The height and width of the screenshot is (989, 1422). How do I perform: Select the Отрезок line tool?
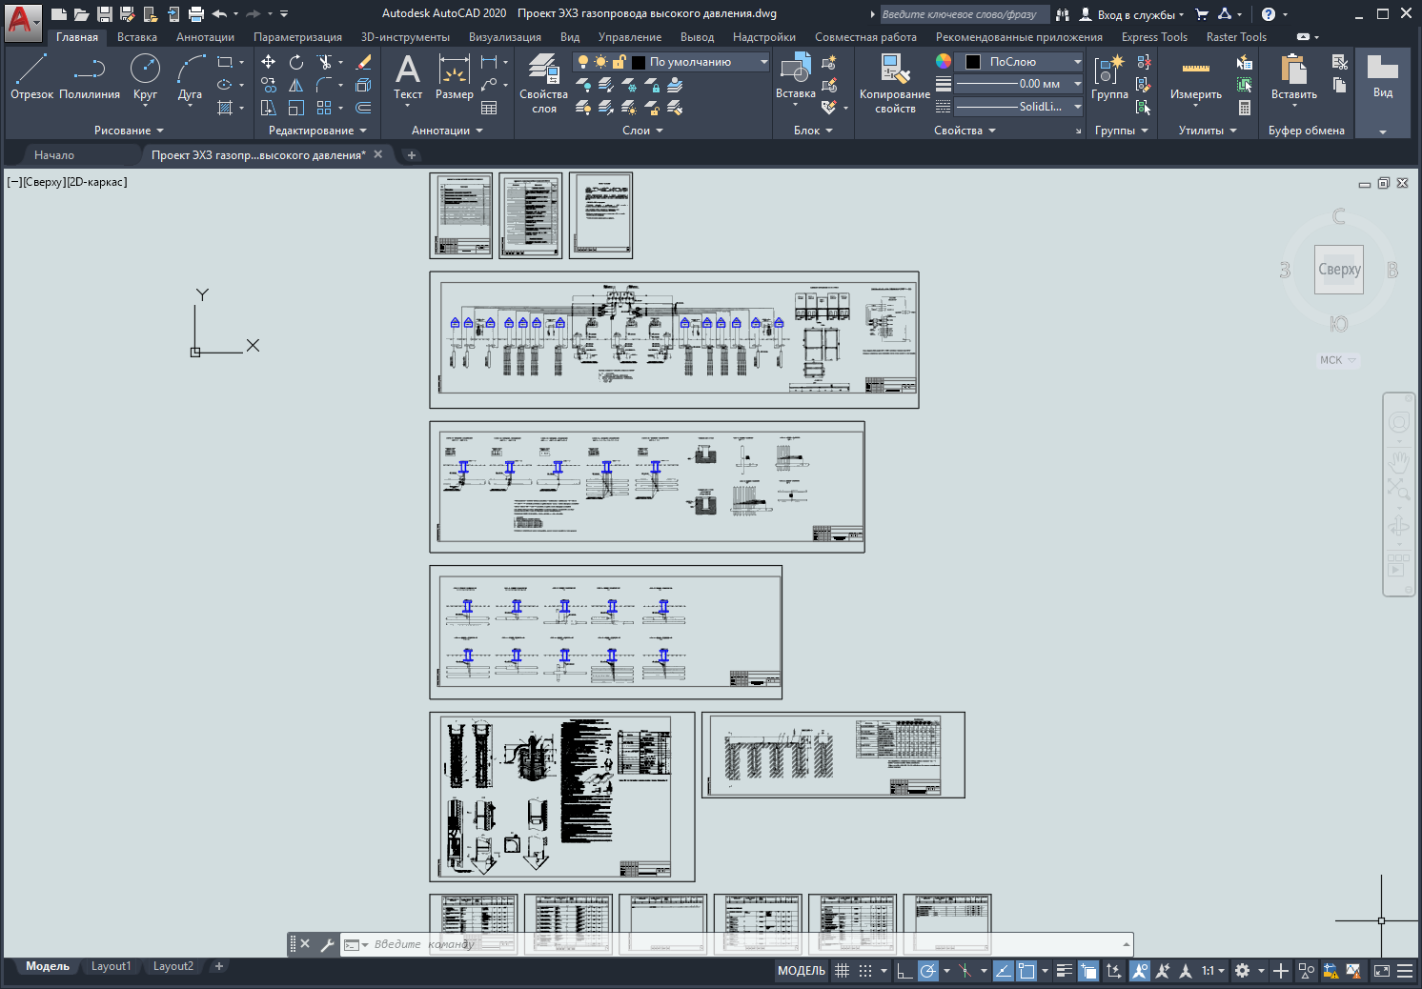[x=31, y=76]
